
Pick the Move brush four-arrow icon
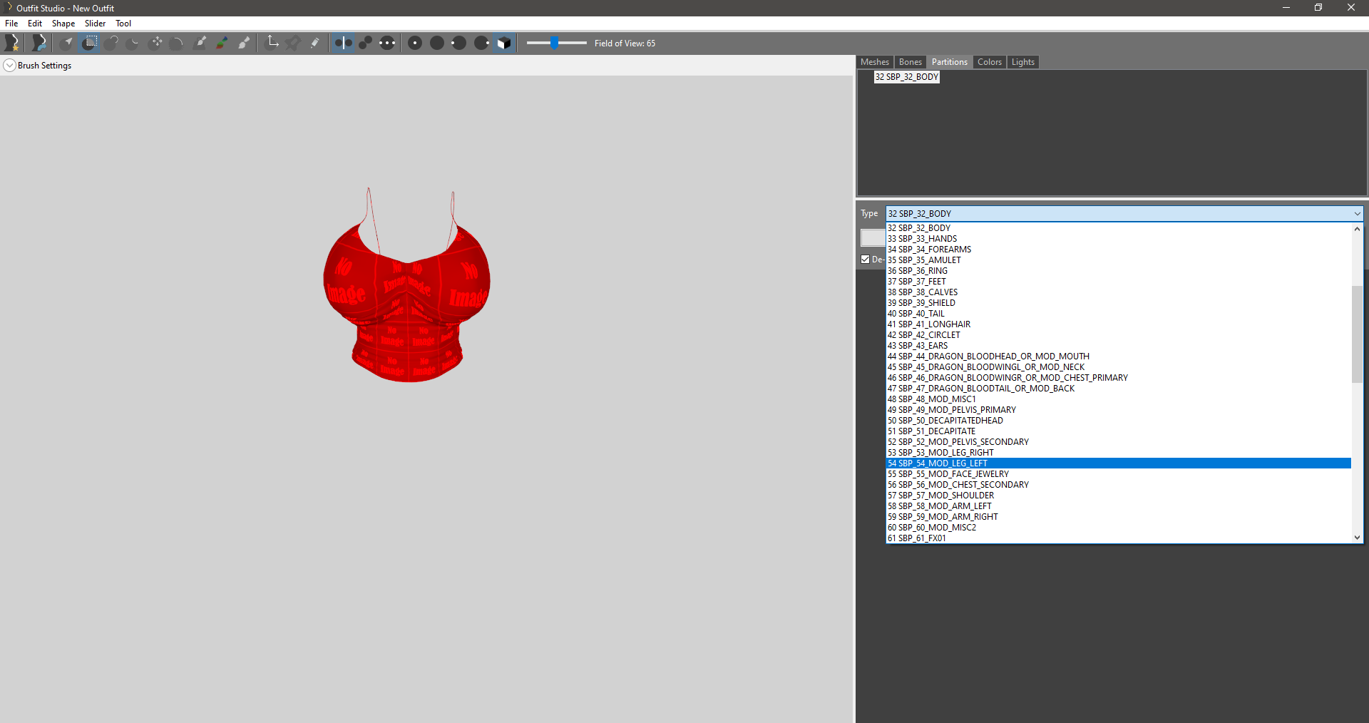(155, 43)
